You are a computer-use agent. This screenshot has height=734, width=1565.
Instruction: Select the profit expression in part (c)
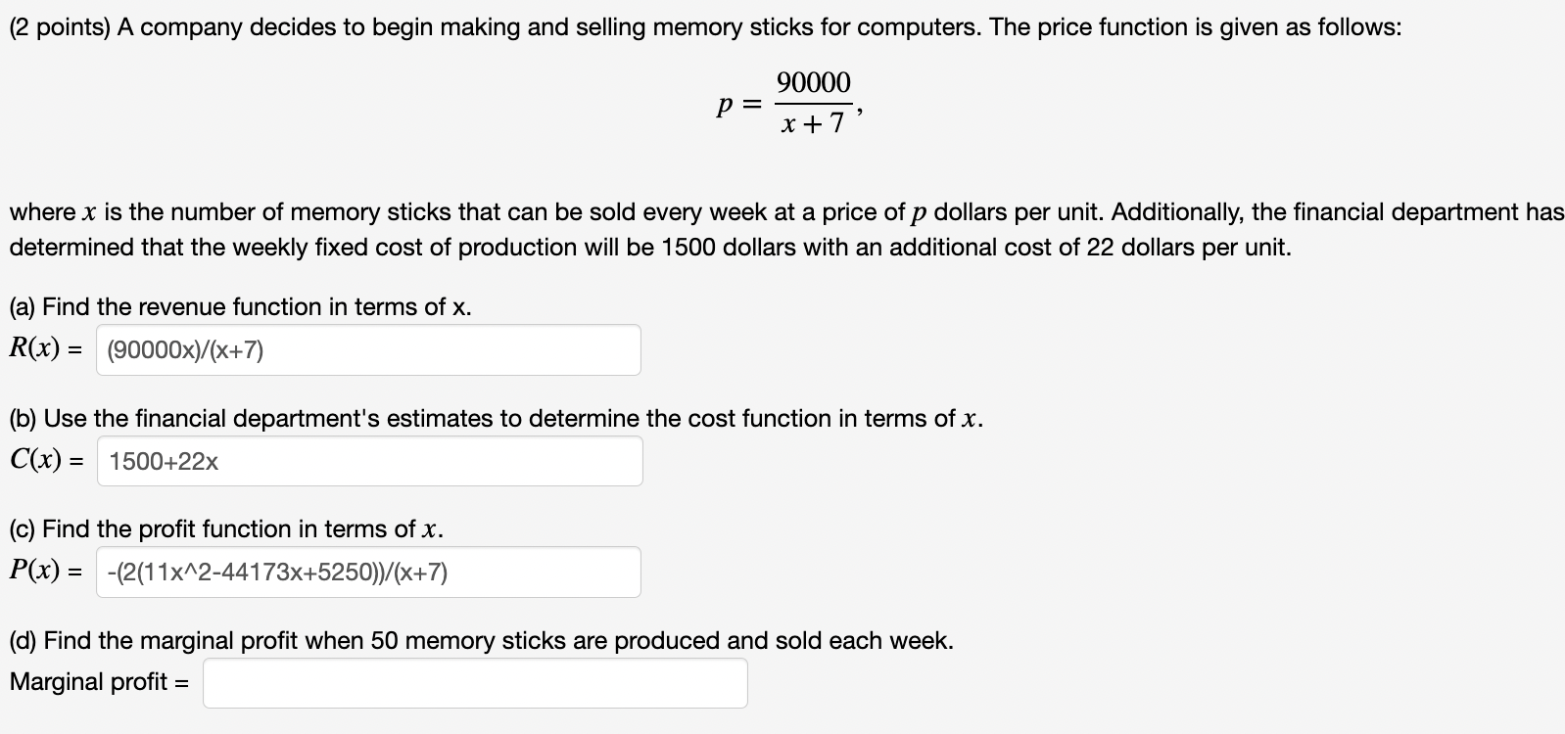click(x=278, y=573)
